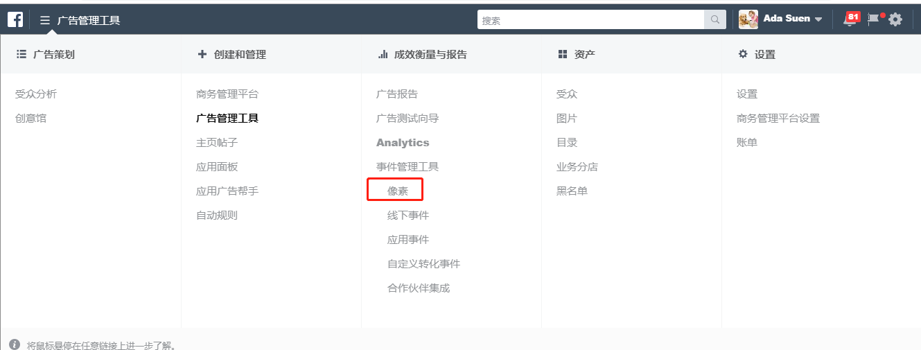Open 像素 under event manager

pos(397,191)
